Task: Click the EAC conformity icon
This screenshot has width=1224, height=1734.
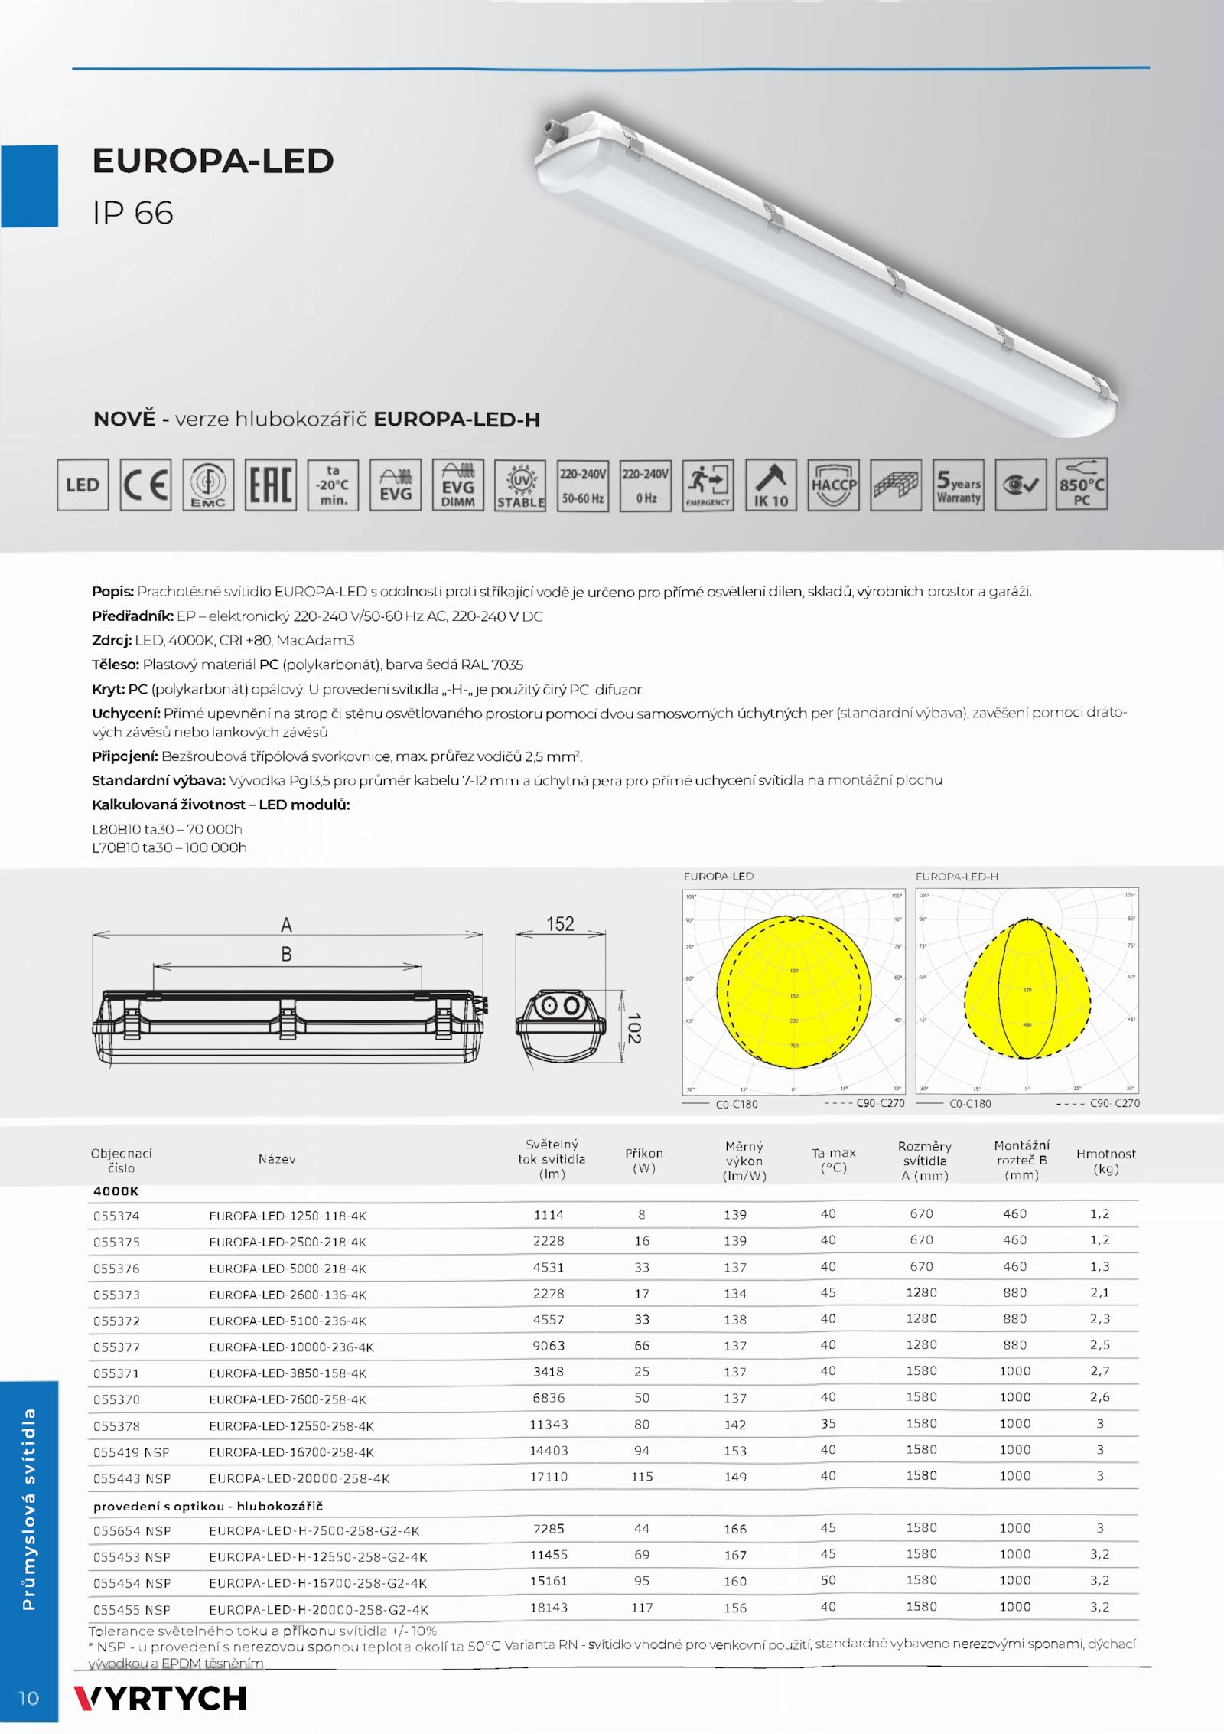Action: point(271,485)
